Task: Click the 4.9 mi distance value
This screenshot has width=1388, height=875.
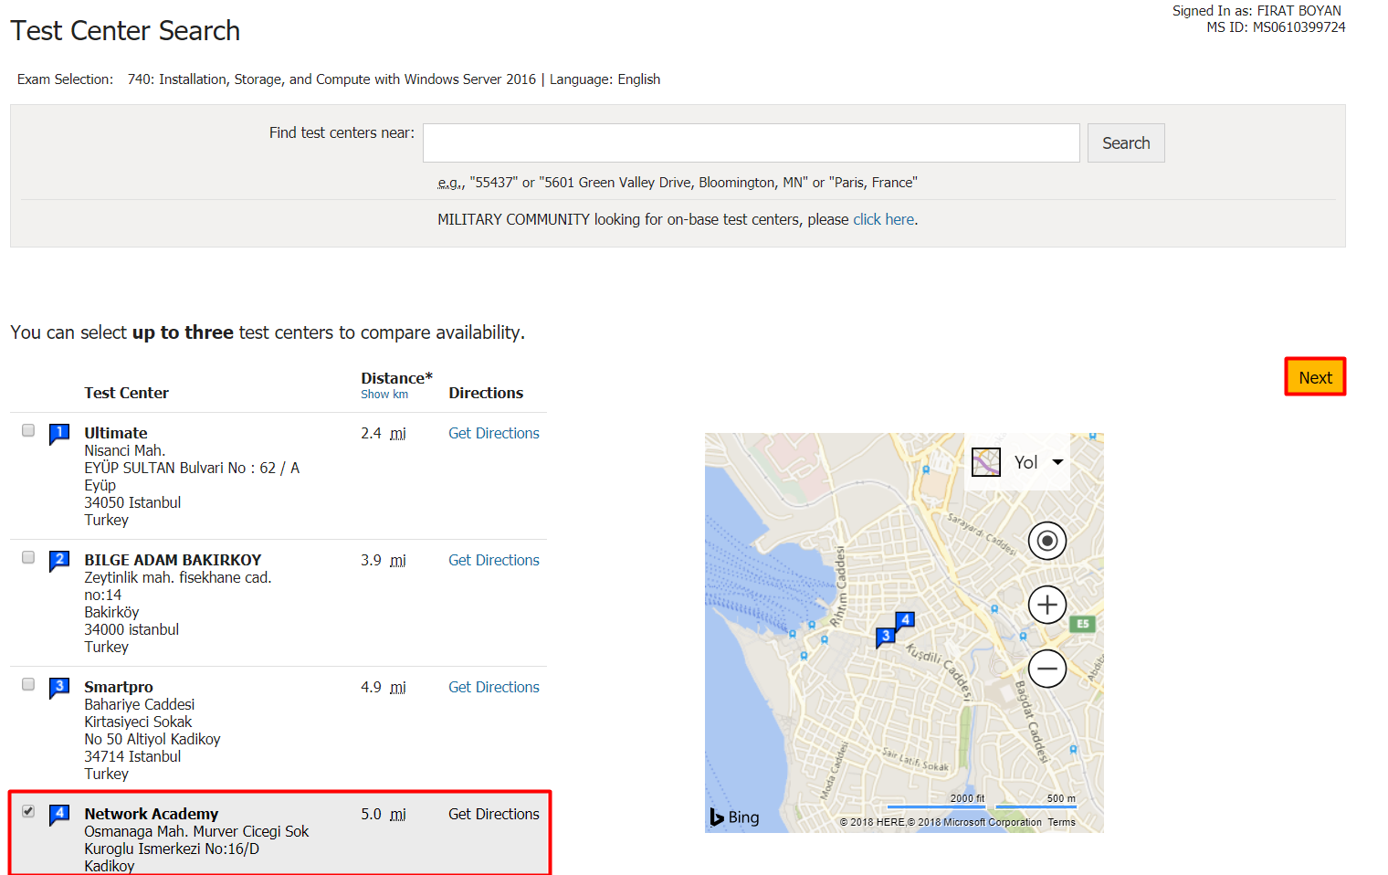Action: click(x=384, y=687)
